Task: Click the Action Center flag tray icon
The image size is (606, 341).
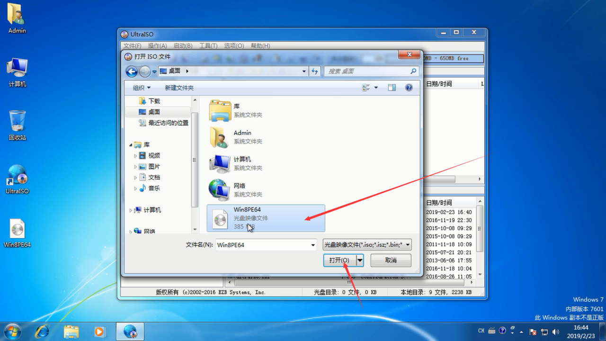Action: pyautogui.click(x=533, y=332)
